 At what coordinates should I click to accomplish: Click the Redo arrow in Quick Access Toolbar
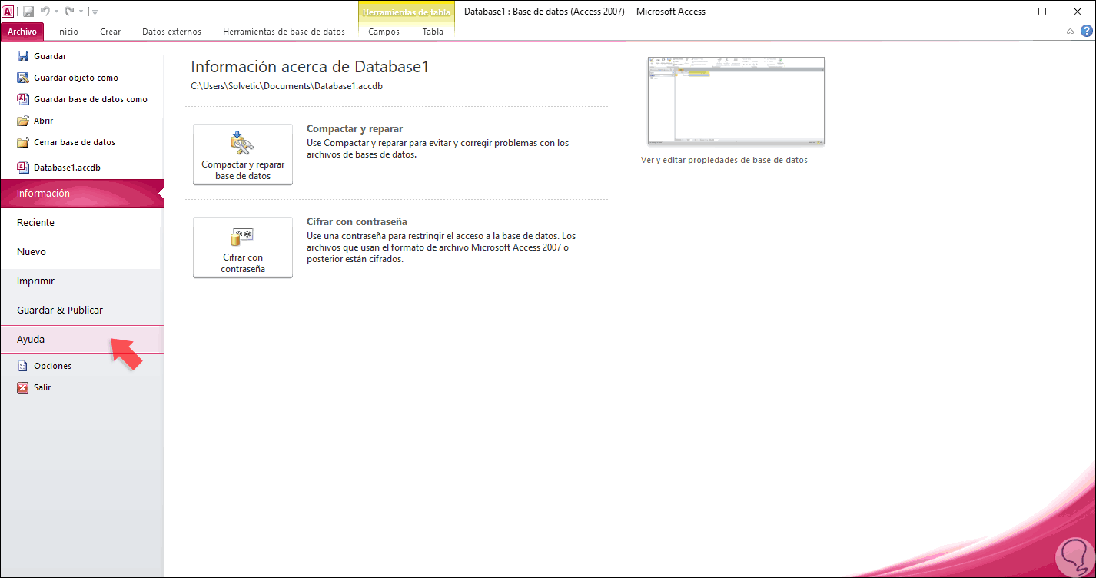(69, 12)
